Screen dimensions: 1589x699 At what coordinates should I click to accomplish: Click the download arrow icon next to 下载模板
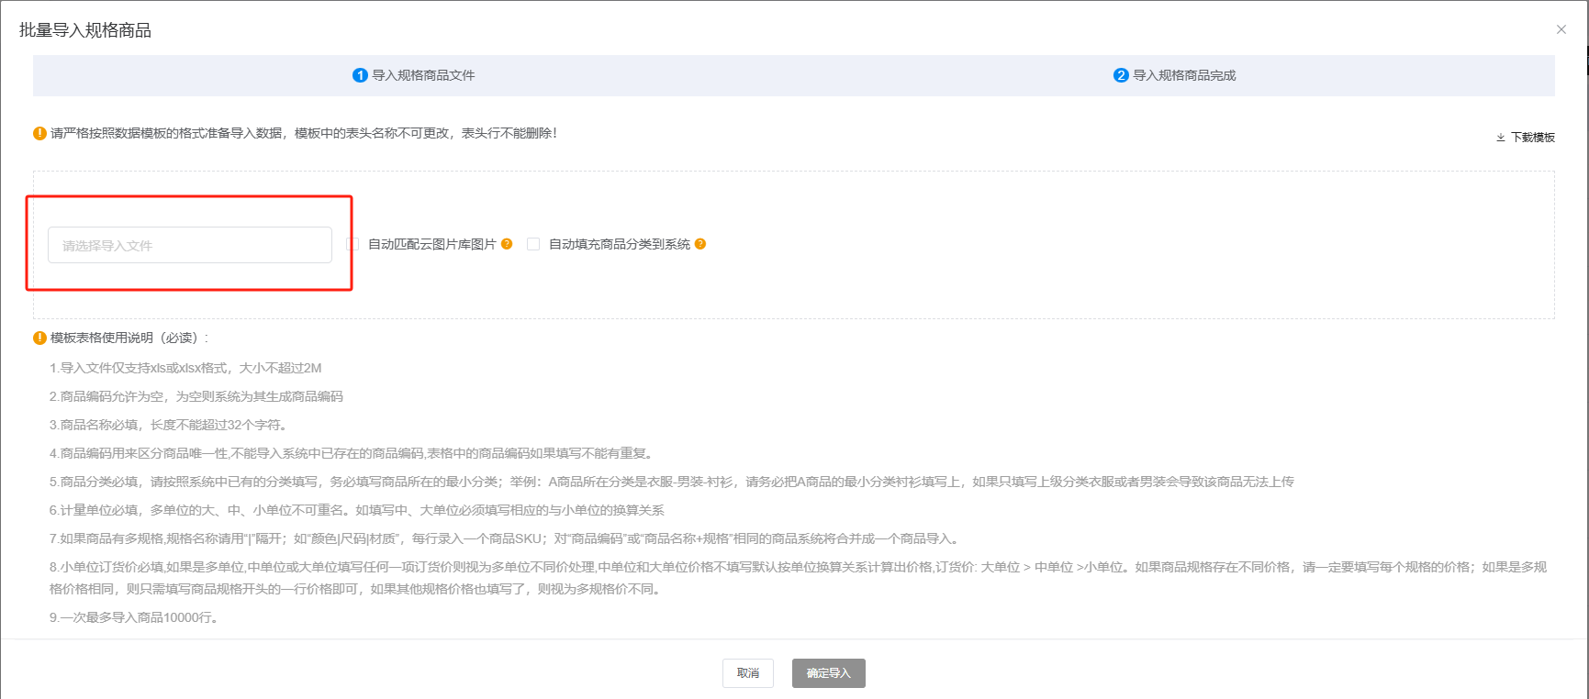point(1501,138)
